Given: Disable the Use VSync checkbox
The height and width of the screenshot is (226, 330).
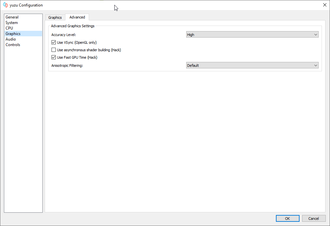Looking at the screenshot, I should tap(54, 42).
